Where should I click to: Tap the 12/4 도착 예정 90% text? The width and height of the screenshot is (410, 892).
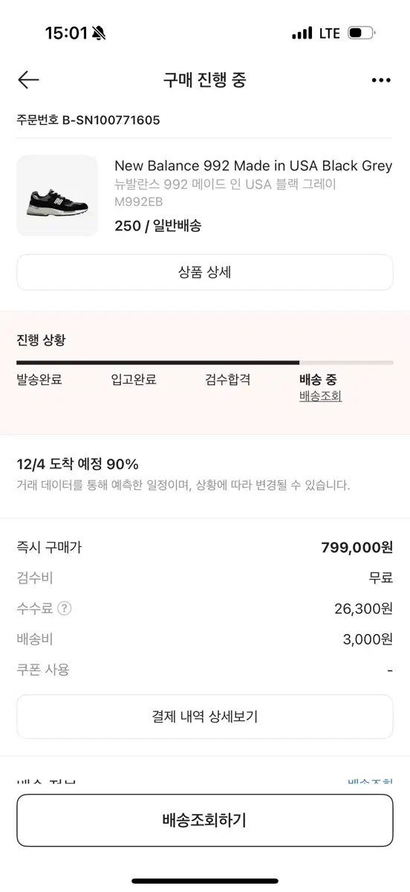coord(78,465)
